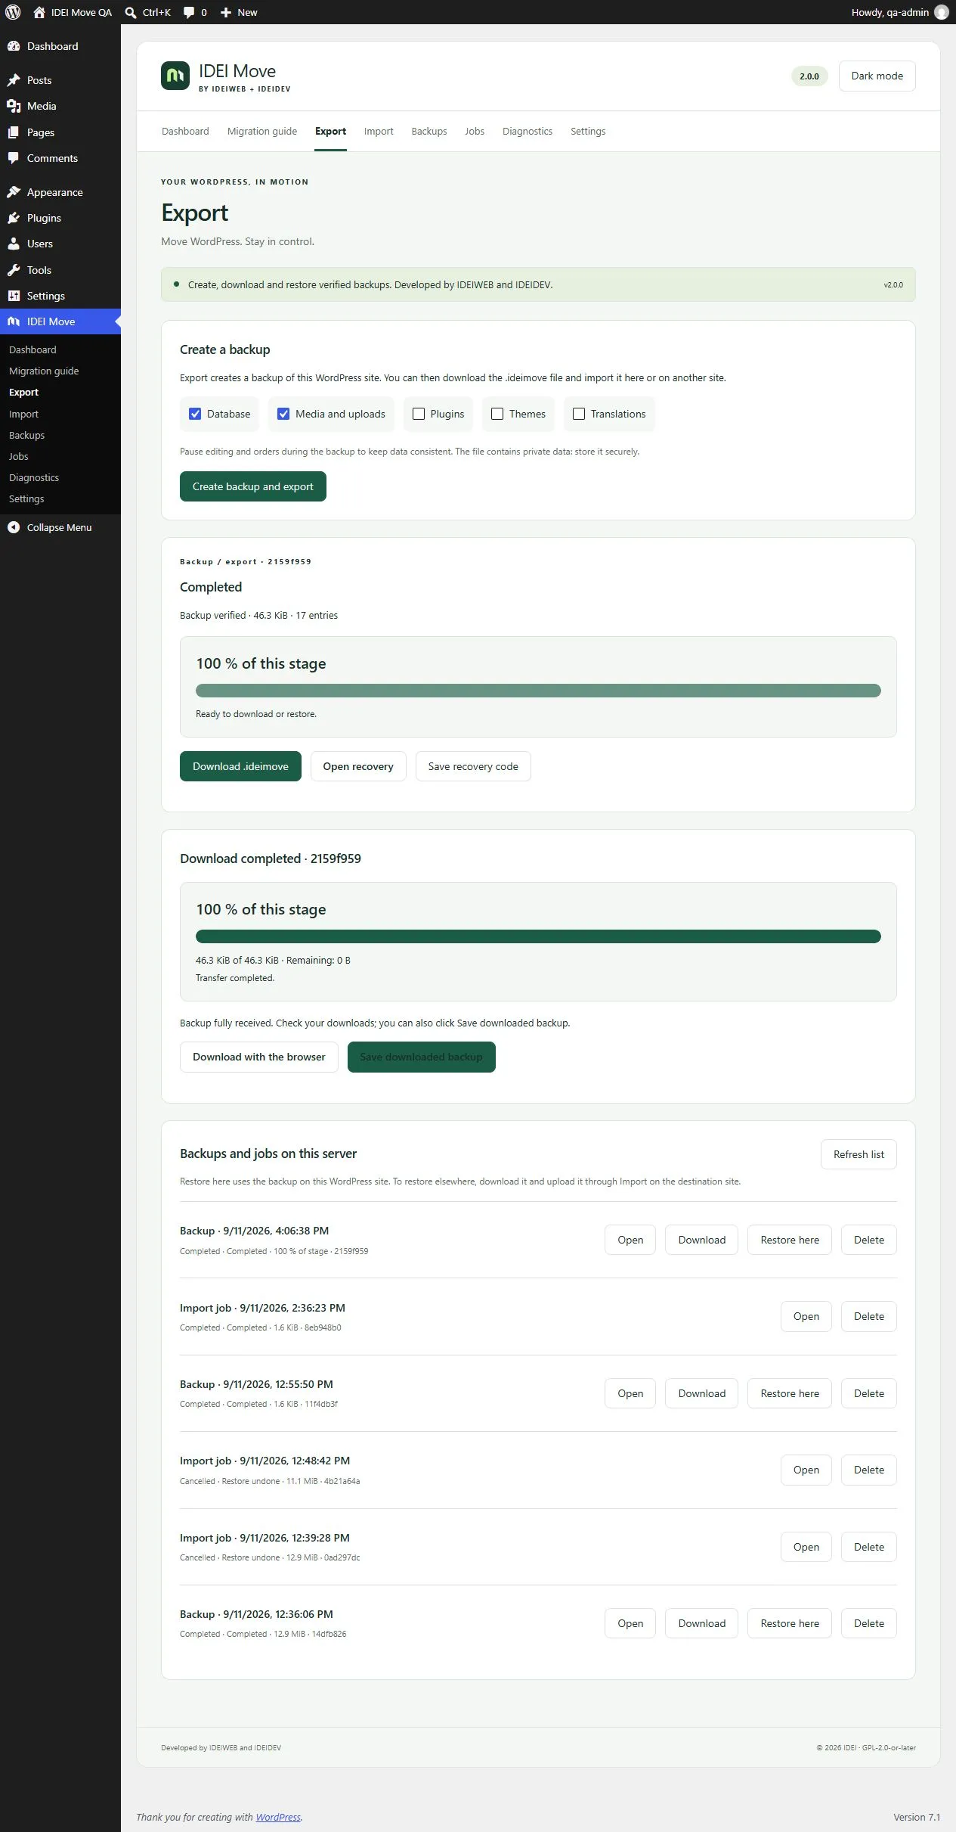The width and height of the screenshot is (956, 1832).
Task: Switch to the Dashboard tab
Action: point(185,131)
